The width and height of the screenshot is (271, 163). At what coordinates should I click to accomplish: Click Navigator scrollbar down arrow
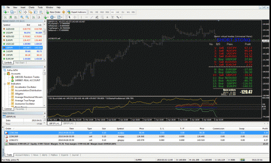coord(44,105)
